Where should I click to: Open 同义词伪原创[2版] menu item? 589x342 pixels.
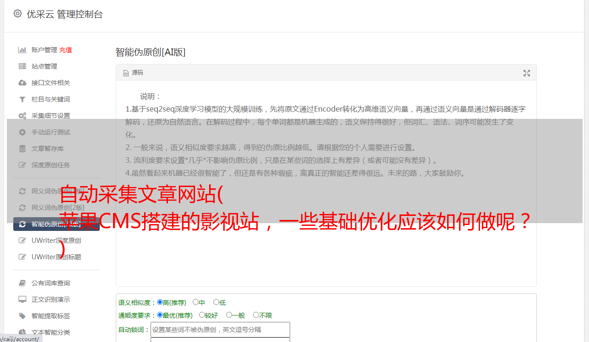(x=58, y=208)
